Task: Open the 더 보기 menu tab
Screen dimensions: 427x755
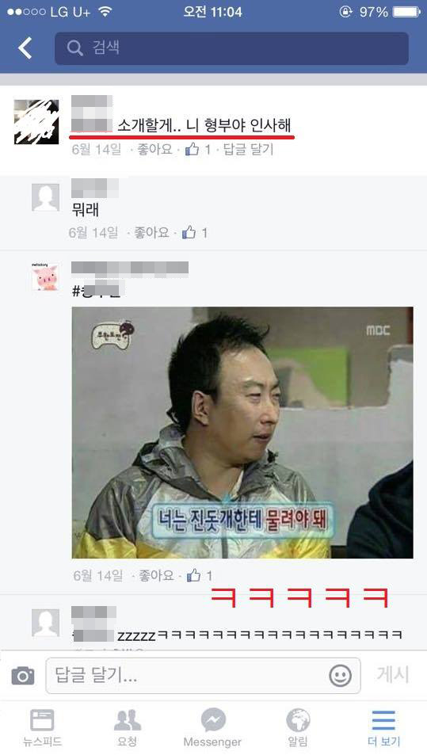Action: point(383,727)
